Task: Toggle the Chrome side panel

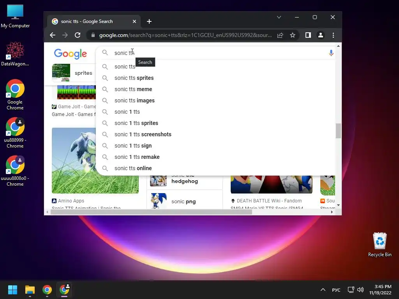Action: [x=308, y=35]
